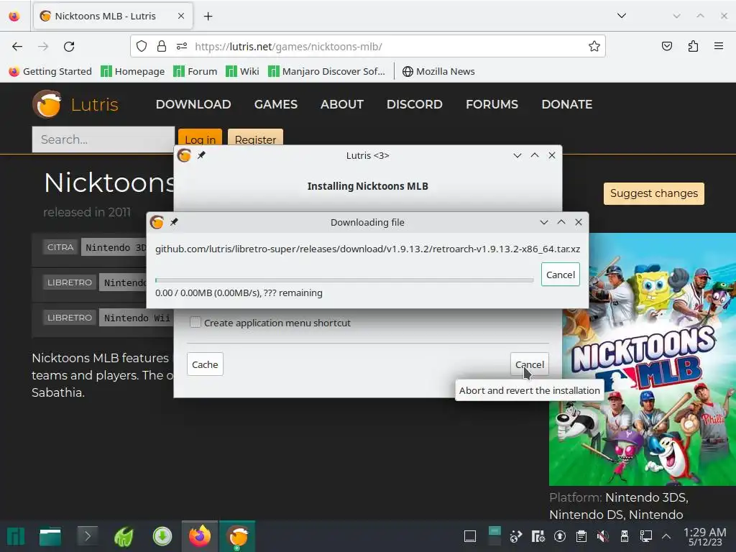Open the Getting Started bookmark
Image resolution: width=736 pixels, height=552 pixels.
[51, 71]
